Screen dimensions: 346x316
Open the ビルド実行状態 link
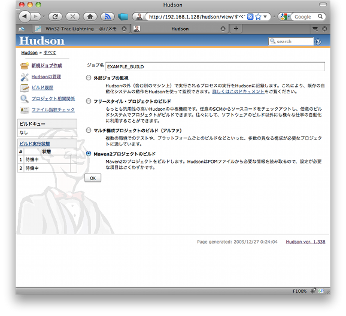tap(35, 144)
